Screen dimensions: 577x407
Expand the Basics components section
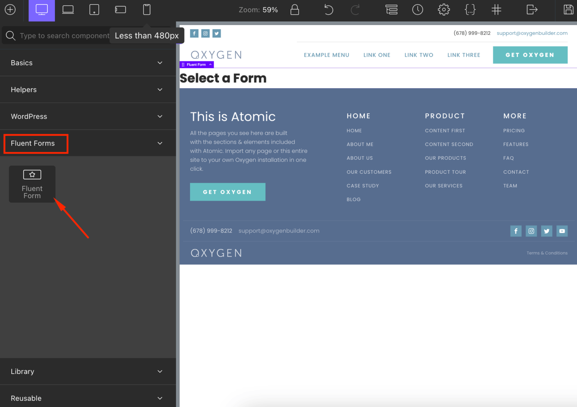point(88,63)
